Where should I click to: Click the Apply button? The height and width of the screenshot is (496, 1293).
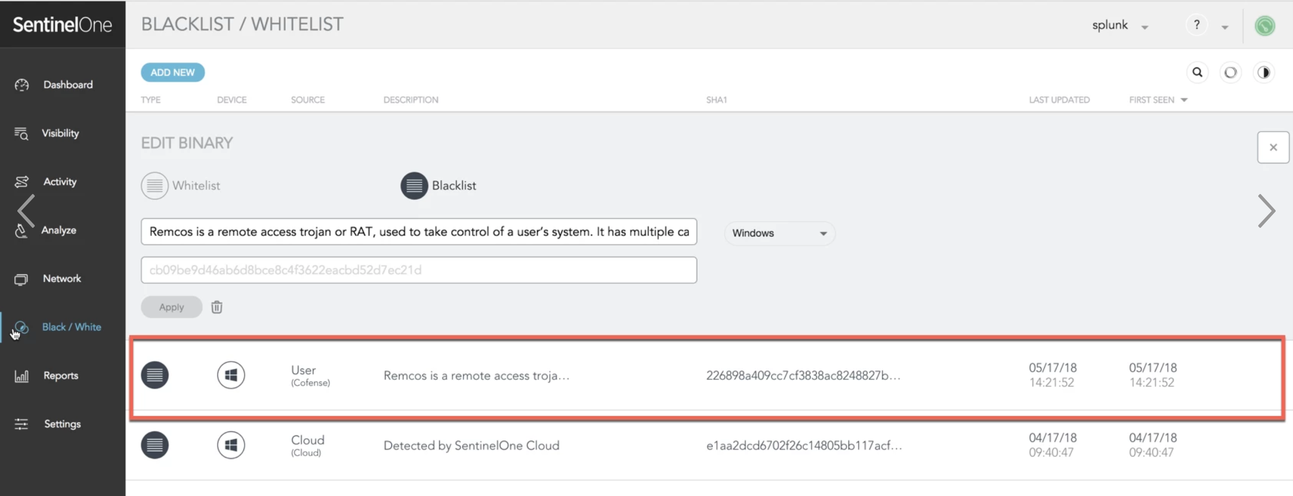[x=171, y=307]
